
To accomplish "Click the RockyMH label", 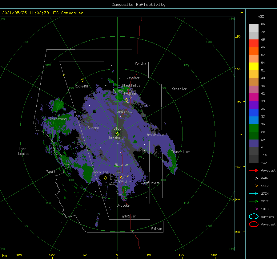I will coord(81,86).
